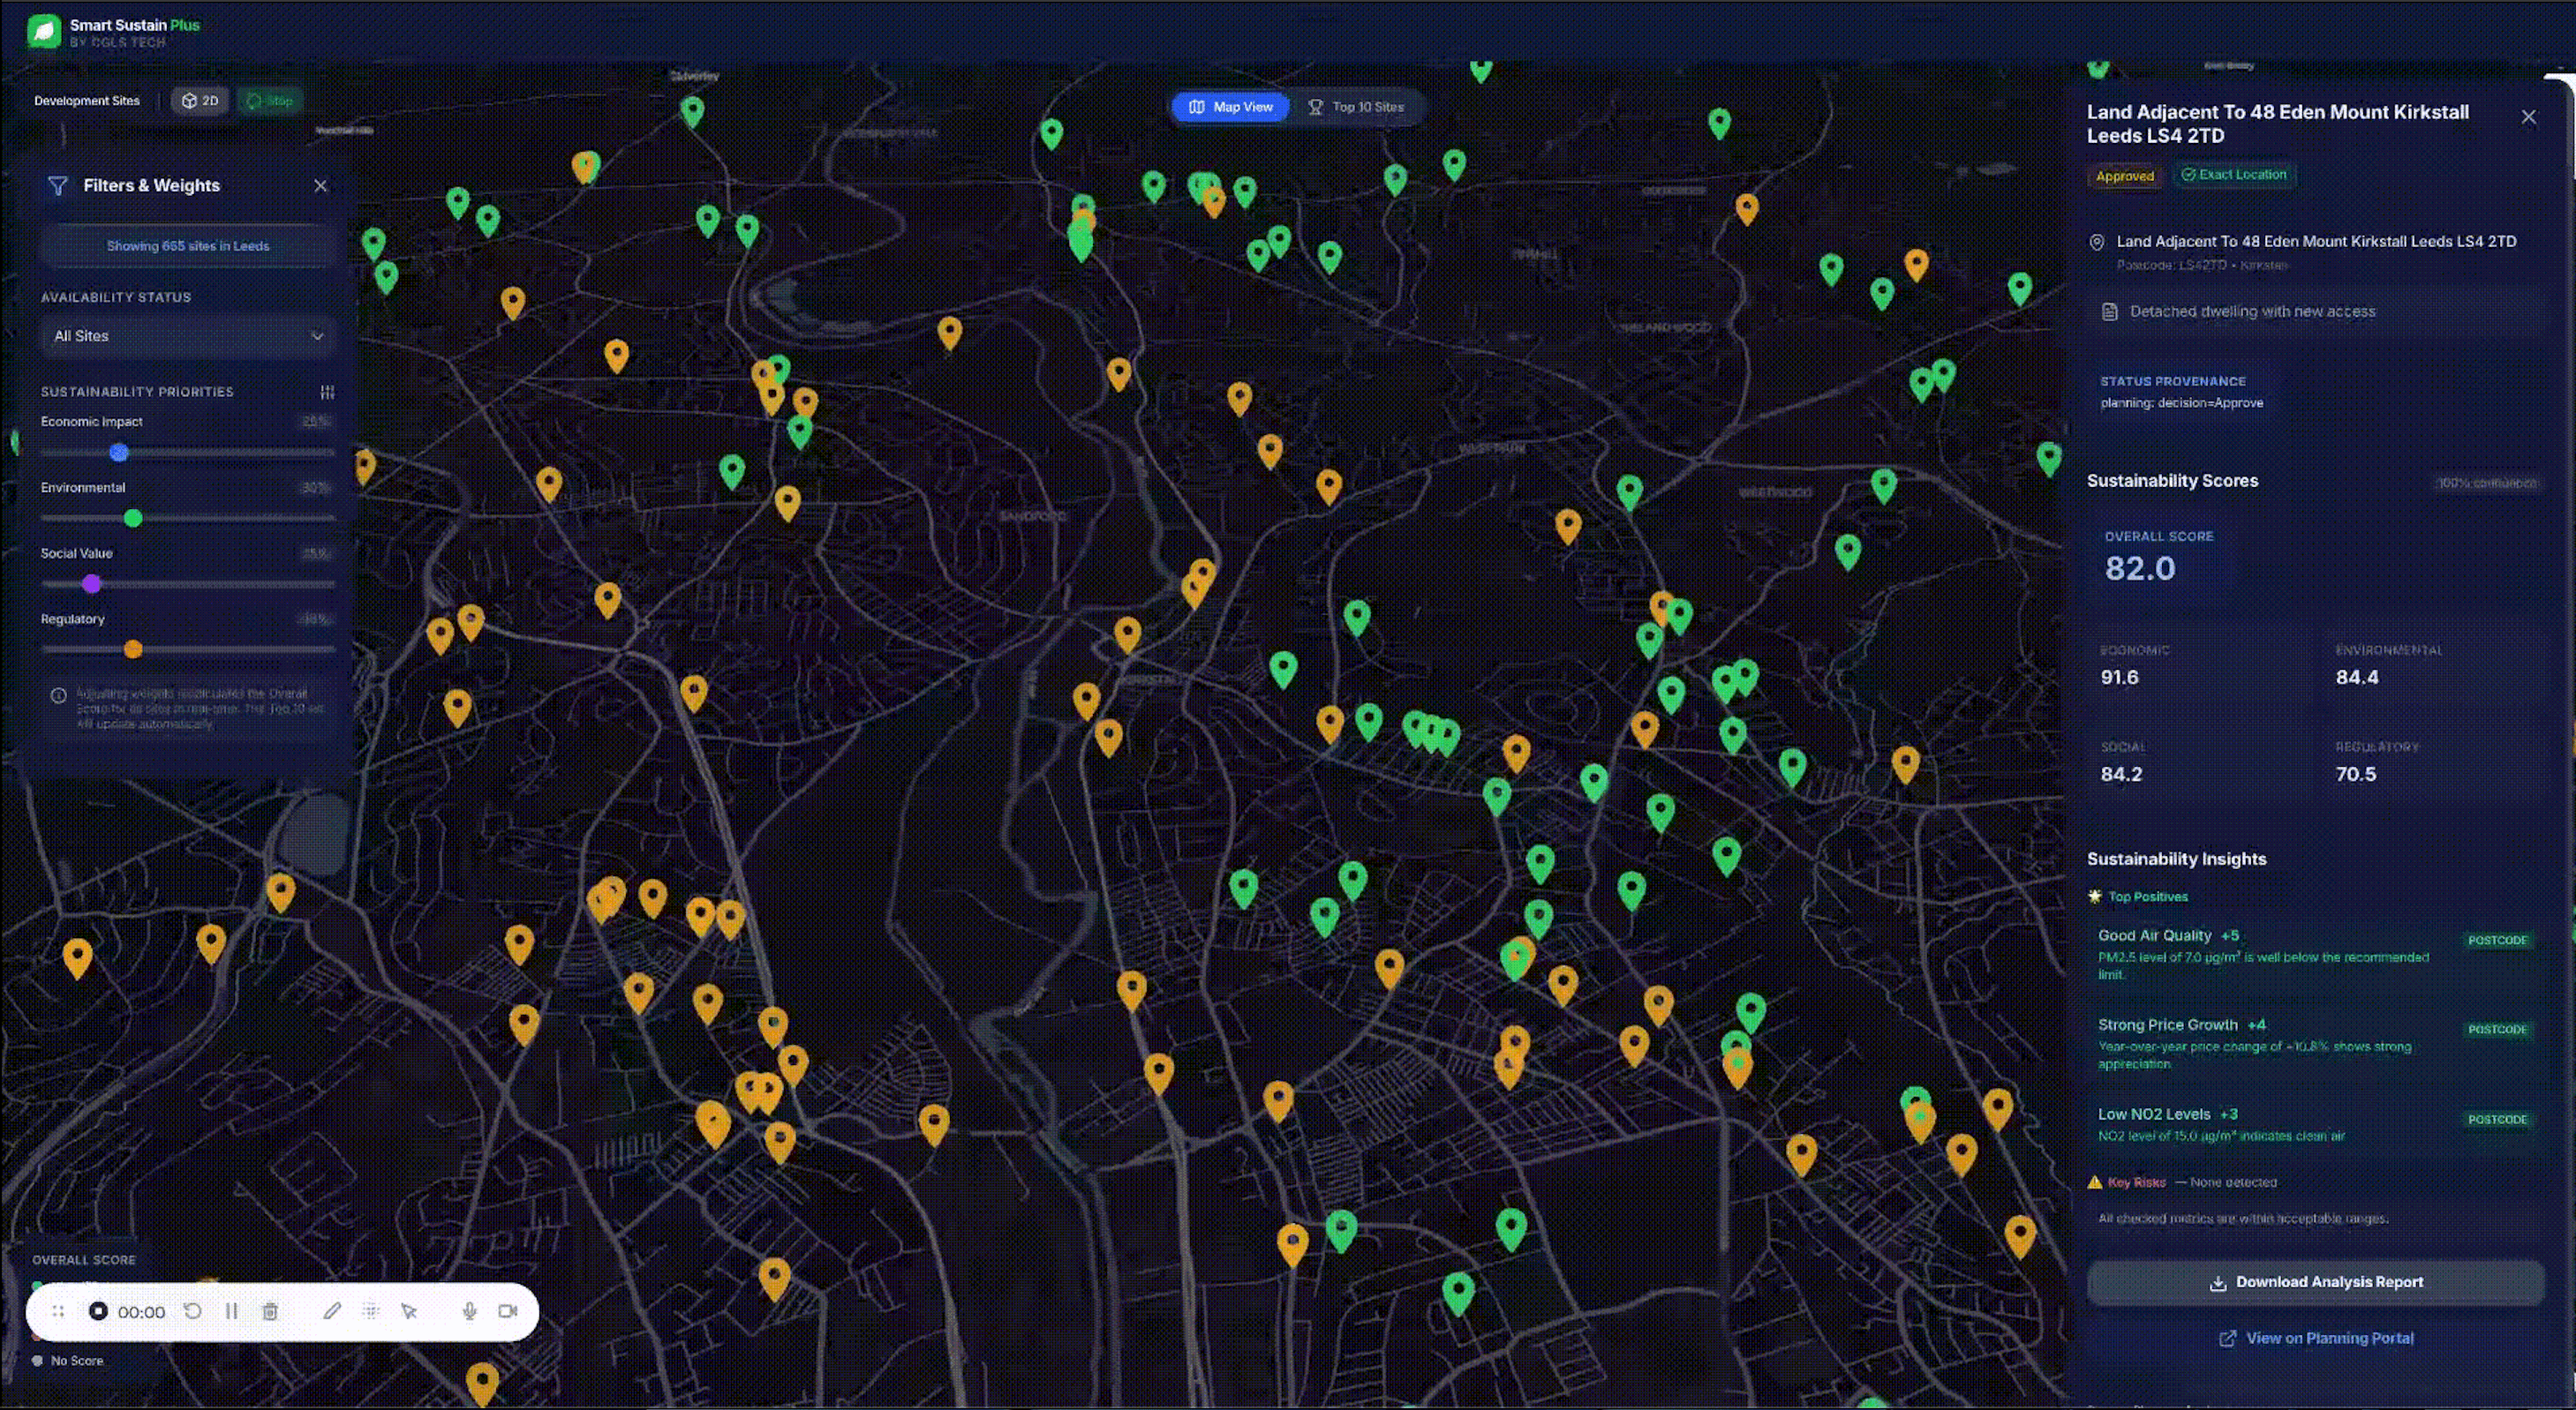Select the pen annotation tool in recording toolbar
The image size is (2576, 1410).
coord(333,1311)
